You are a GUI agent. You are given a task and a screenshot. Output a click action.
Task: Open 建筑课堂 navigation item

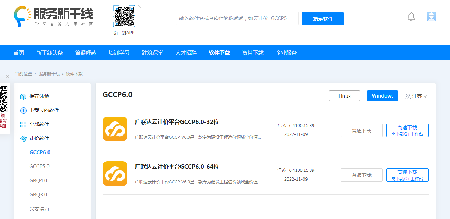153,53
